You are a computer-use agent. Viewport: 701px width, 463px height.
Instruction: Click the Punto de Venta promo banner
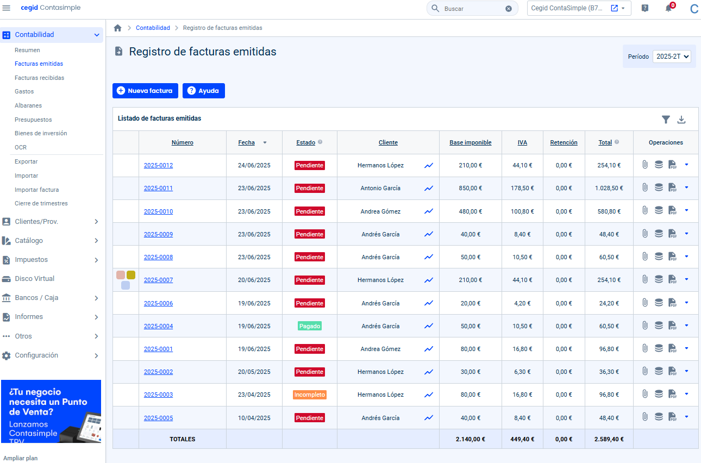[x=51, y=411]
